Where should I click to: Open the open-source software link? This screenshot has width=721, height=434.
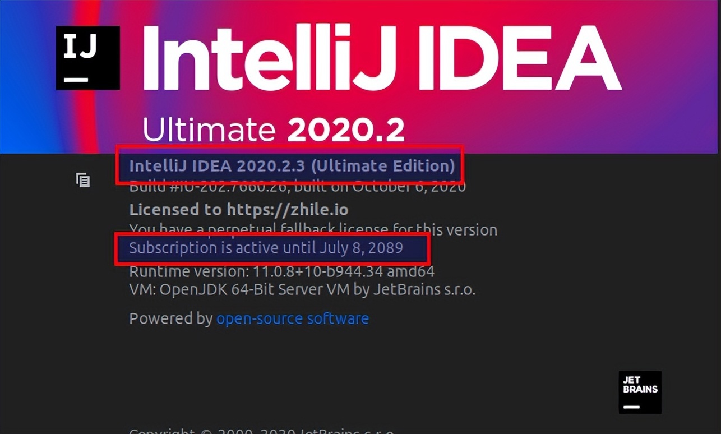click(x=293, y=318)
